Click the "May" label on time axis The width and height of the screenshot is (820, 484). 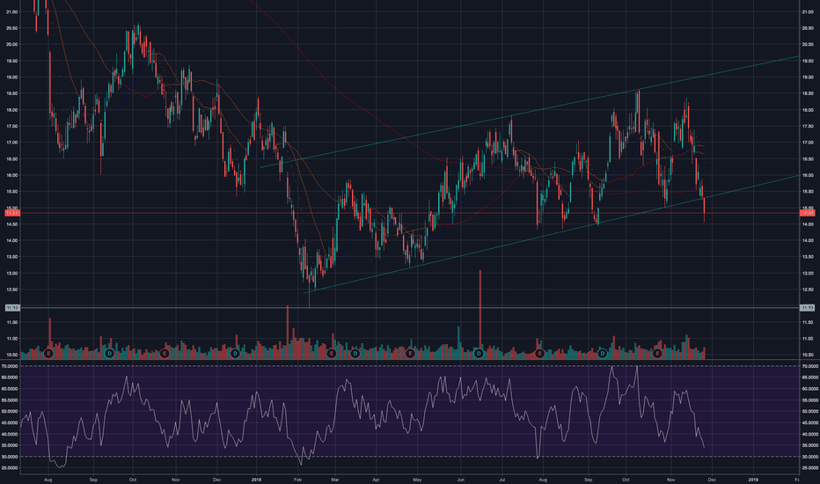tap(417, 480)
